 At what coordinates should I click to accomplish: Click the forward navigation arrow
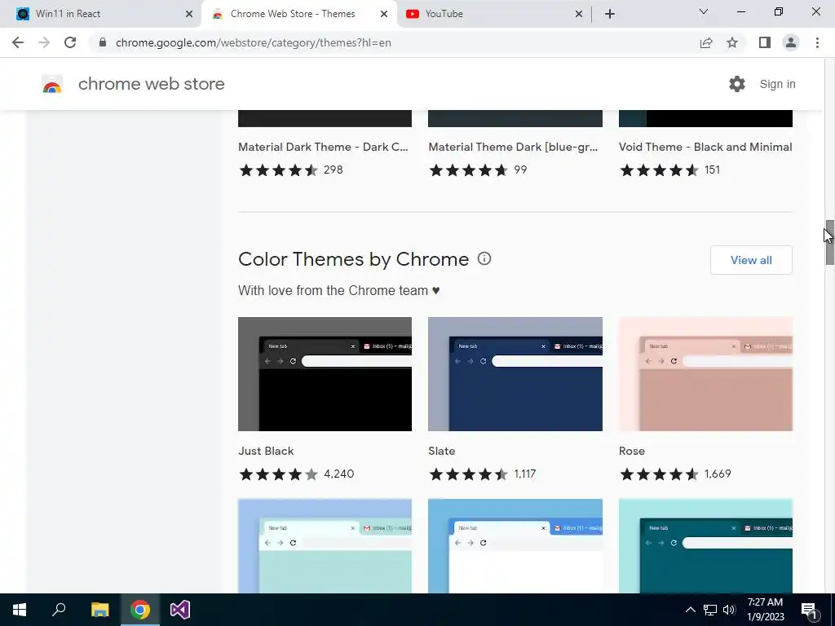(44, 42)
